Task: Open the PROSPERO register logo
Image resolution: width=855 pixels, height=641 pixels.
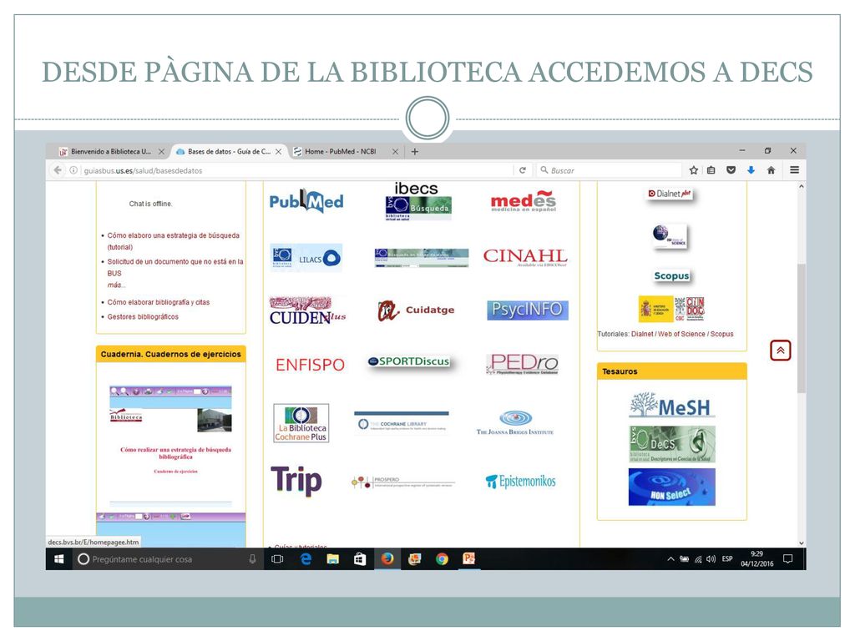Action: point(403,482)
